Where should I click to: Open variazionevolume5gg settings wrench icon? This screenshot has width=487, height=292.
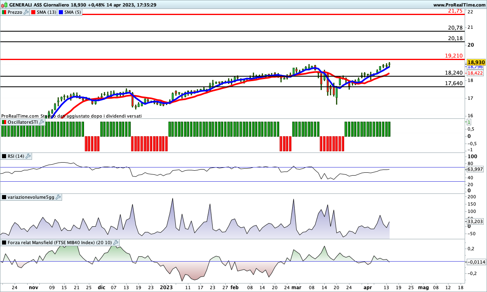58,197
